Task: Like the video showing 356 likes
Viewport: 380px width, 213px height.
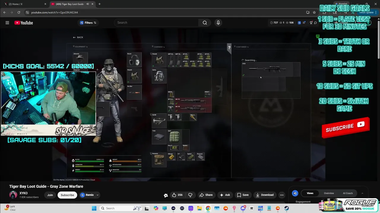Action: click(x=178, y=195)
